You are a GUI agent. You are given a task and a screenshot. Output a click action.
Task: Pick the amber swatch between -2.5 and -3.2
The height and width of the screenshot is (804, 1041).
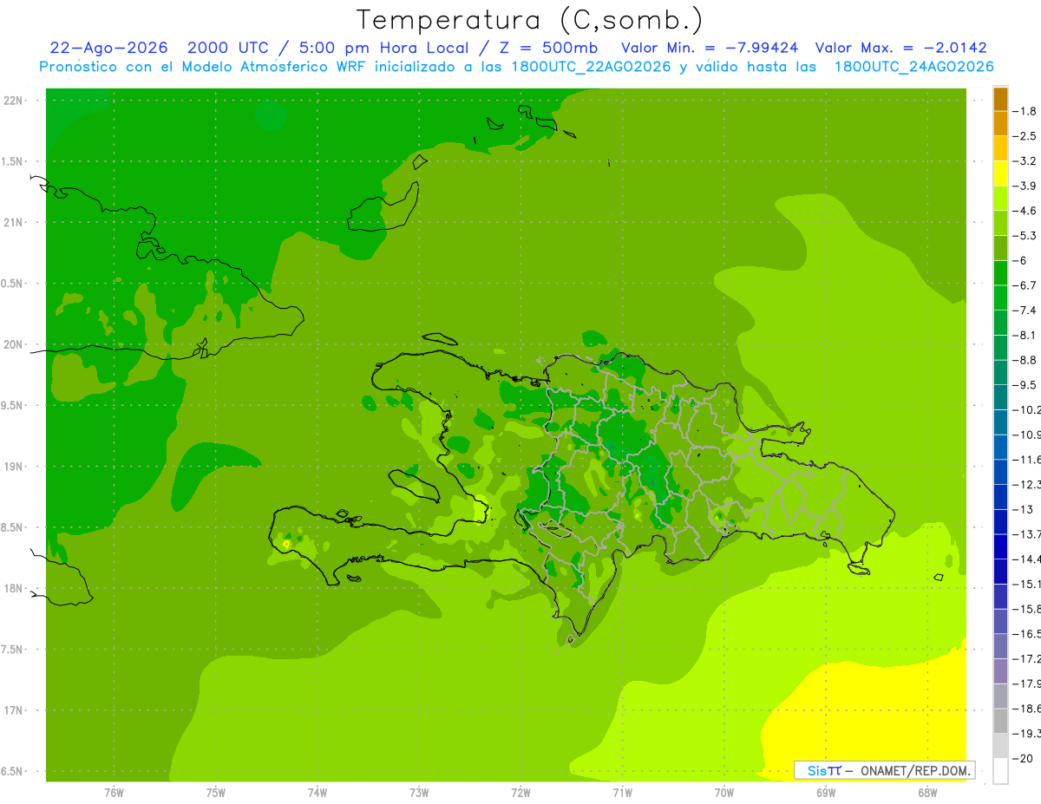1000,148
